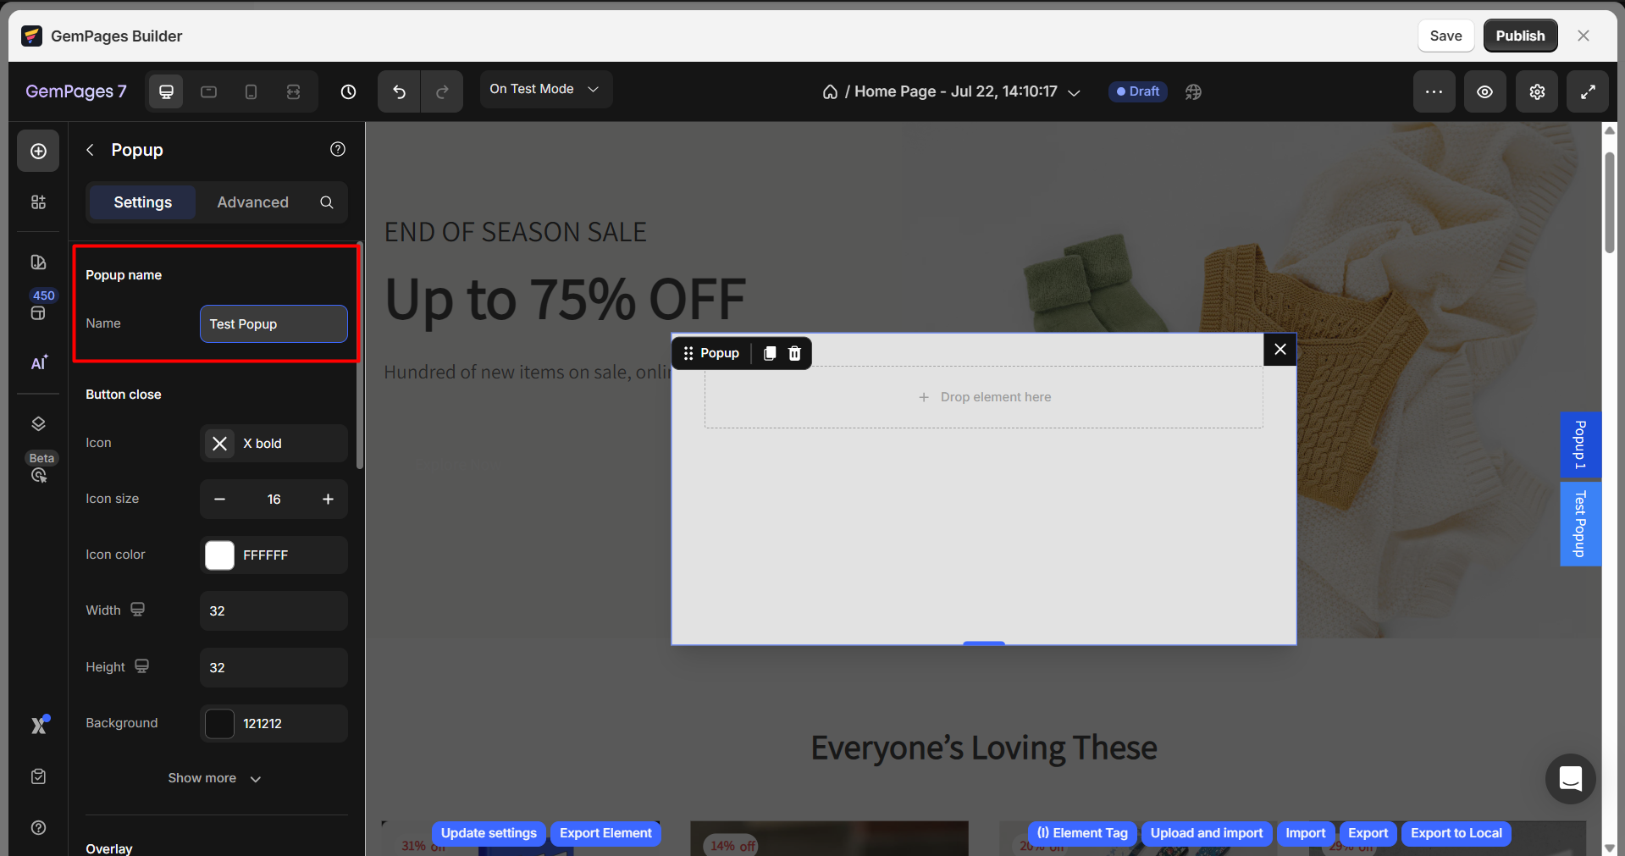This screenshot has width=1625, height=856.
Task: Redo the last change
Action: pos(442,91)
